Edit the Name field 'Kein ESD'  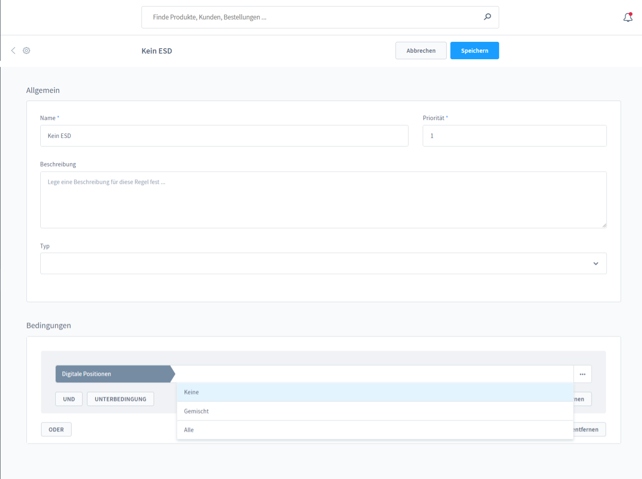pos(224,136)
